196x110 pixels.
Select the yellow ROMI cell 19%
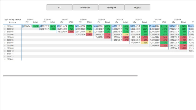click(x=144, y=43)
